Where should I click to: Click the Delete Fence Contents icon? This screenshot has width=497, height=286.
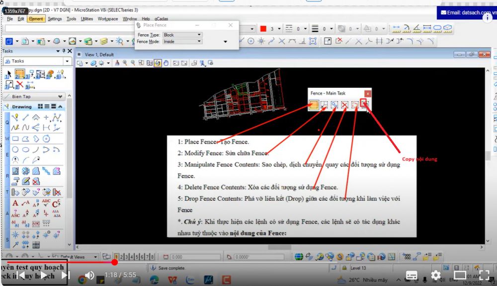tap(344, 105)
